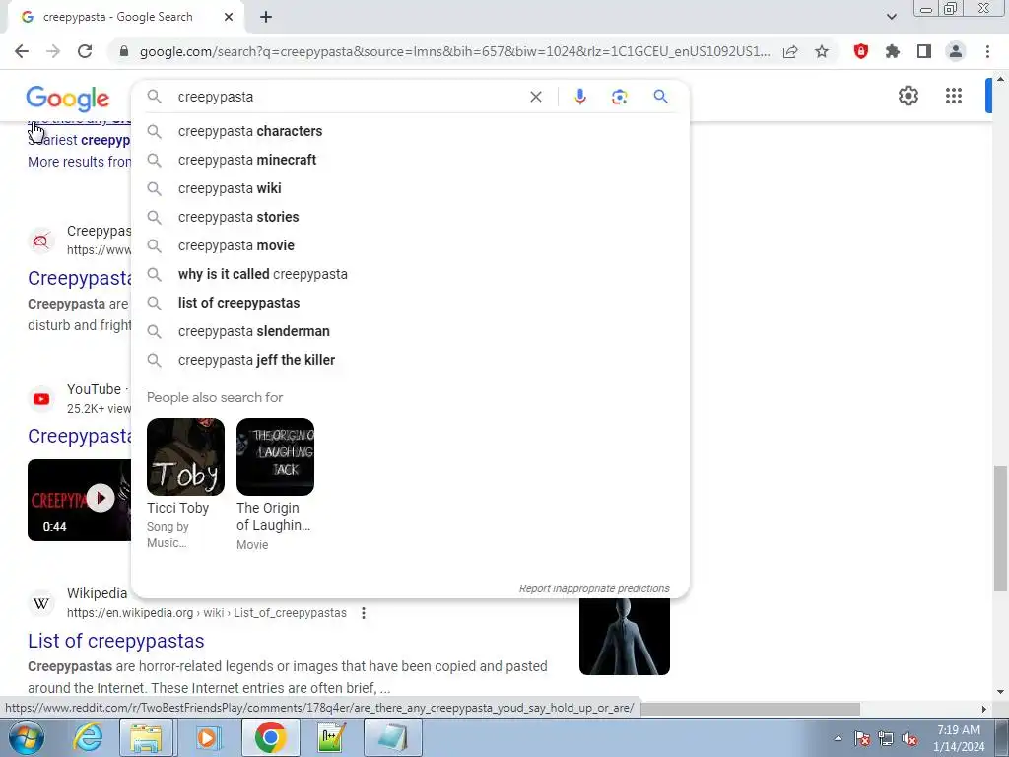Click the muted volume tray icon
The image size is (1009, 757).
pos(909,739)
